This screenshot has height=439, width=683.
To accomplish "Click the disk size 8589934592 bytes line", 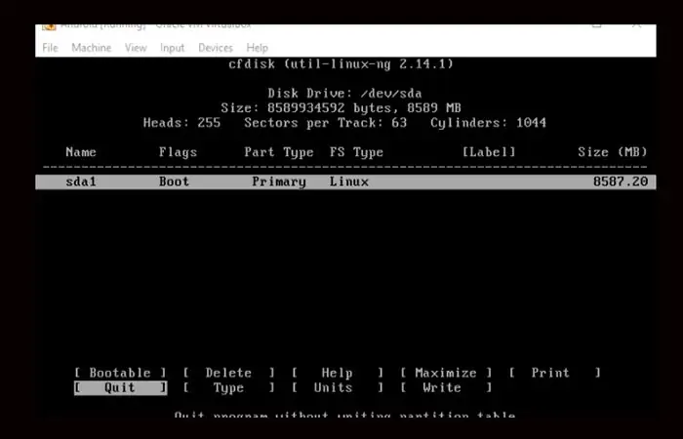I will pos(341,108).
